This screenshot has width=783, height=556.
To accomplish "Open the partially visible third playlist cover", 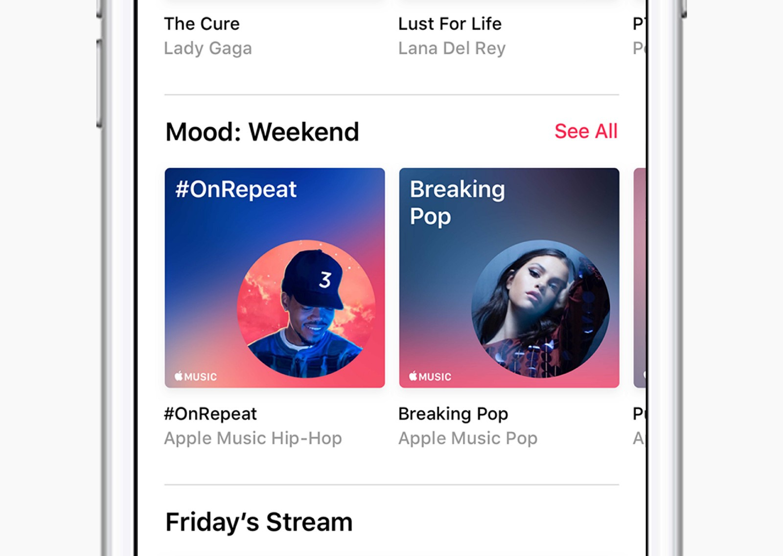I will tap(640, 278).
